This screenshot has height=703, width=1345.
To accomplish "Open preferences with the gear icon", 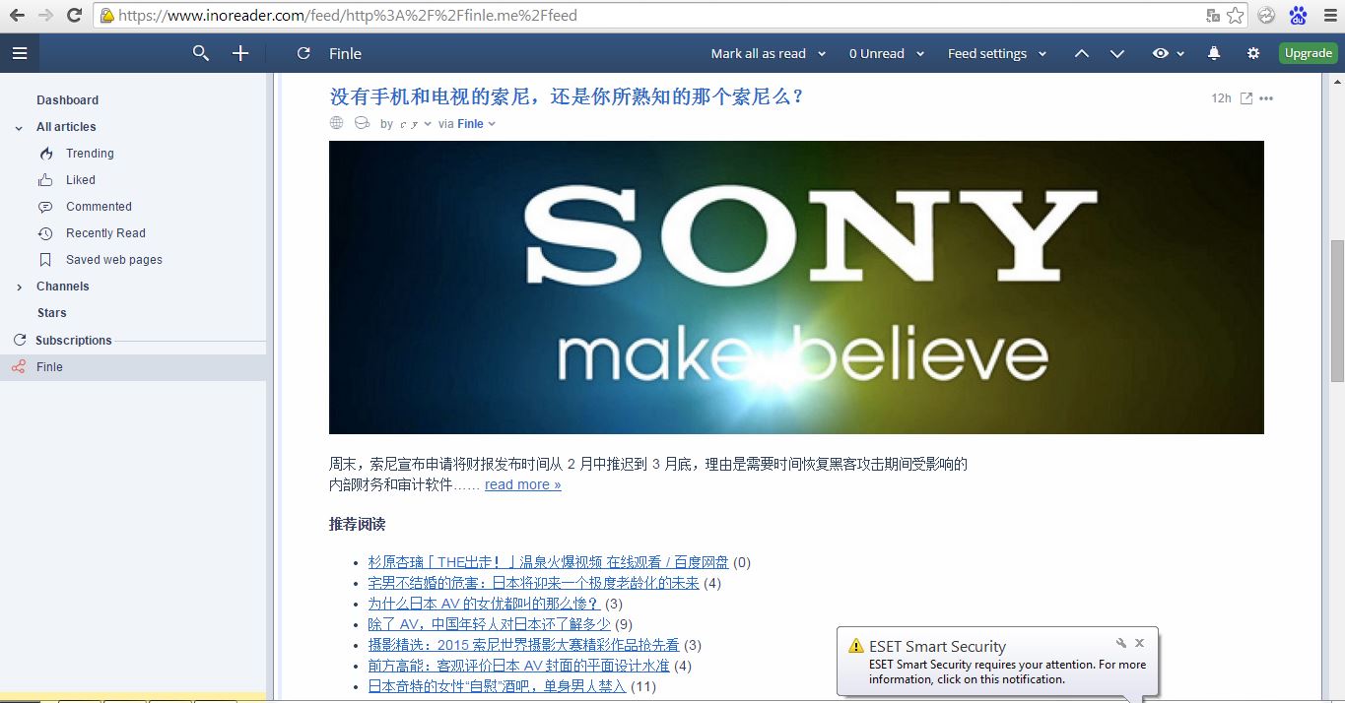I will (x=1253, y=53).
